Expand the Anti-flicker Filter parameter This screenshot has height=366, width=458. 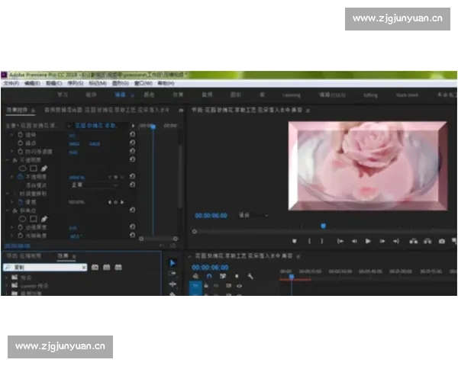point(12,152)
